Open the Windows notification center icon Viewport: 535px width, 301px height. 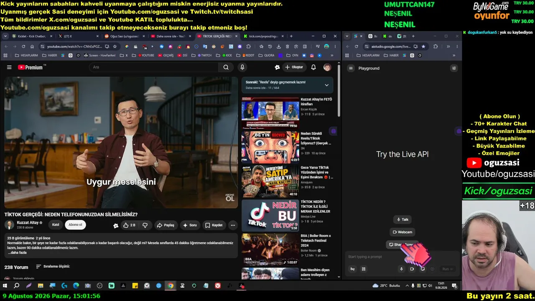[455, 286]
